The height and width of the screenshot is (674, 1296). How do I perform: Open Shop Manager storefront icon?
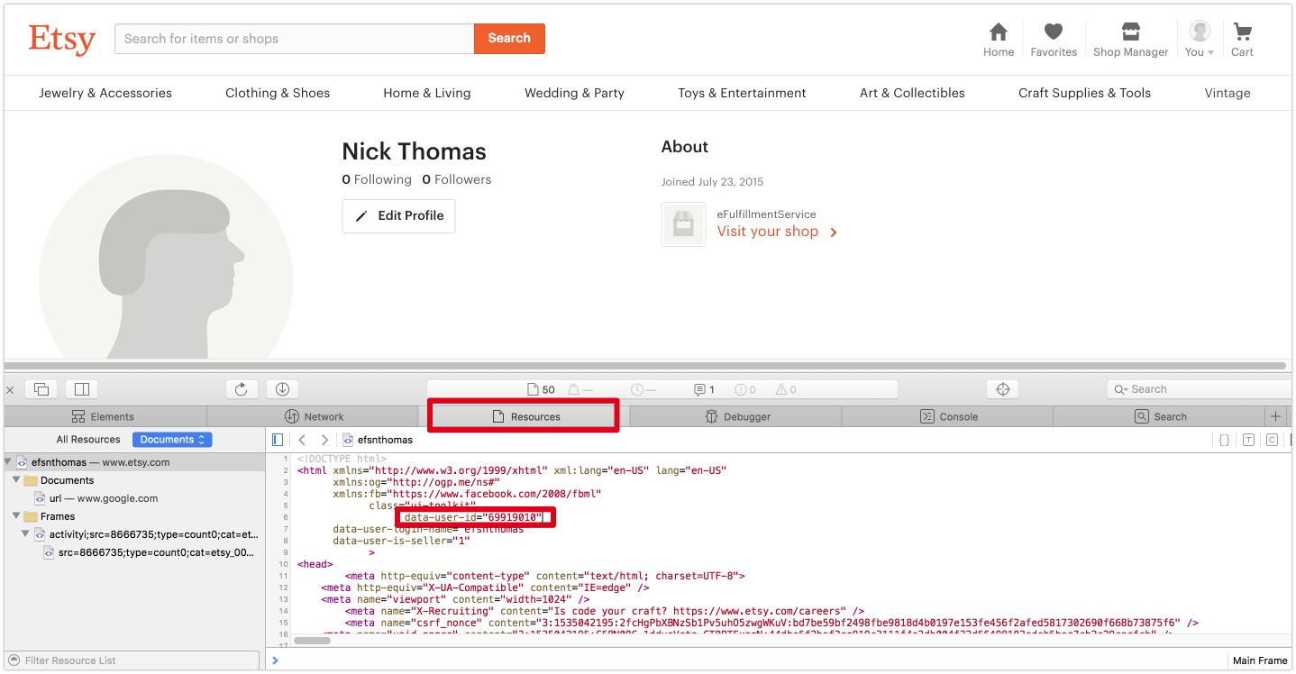(x=1130, y=40)
